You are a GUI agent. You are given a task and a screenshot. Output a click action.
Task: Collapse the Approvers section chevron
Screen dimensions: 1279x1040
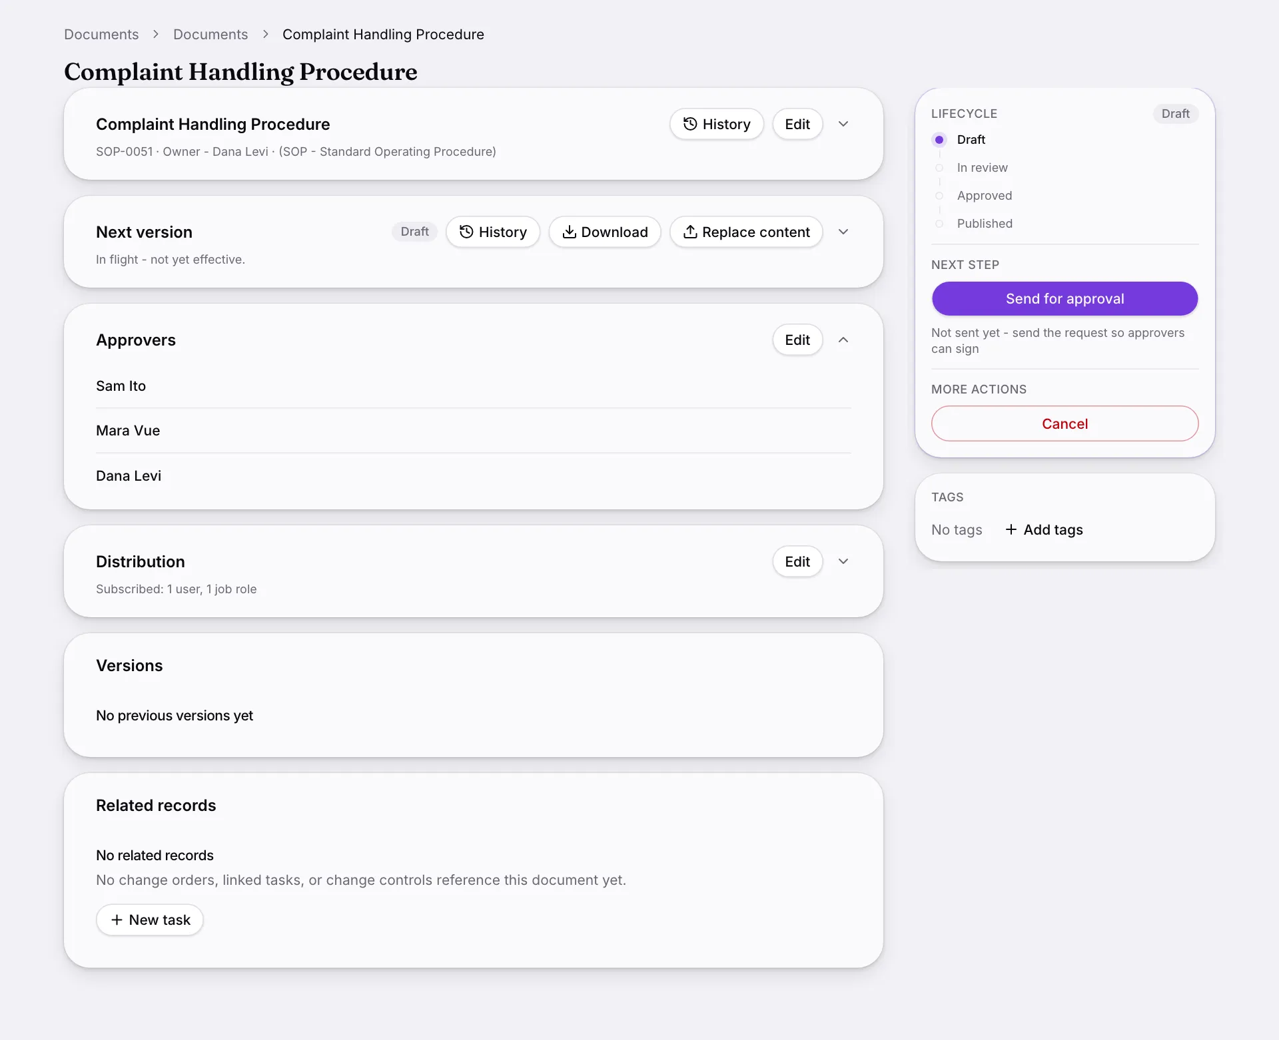click(x=843, y=340)
